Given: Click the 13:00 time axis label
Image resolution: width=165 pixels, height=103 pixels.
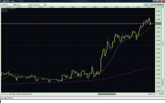Looking at the screenshot, I should (x=149, y=7).
